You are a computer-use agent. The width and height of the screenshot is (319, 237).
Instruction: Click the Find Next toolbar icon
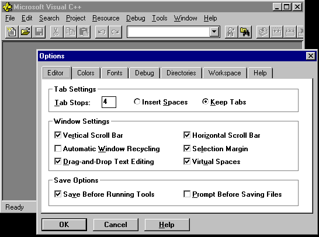point(231,32)
